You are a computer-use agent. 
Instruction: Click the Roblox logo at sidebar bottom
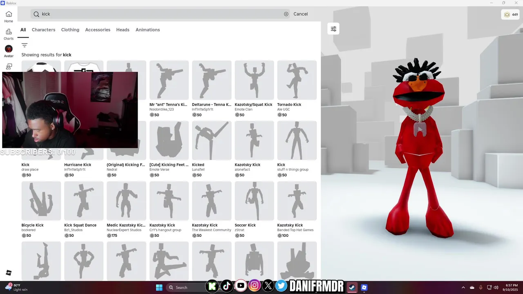click(9, 273)
